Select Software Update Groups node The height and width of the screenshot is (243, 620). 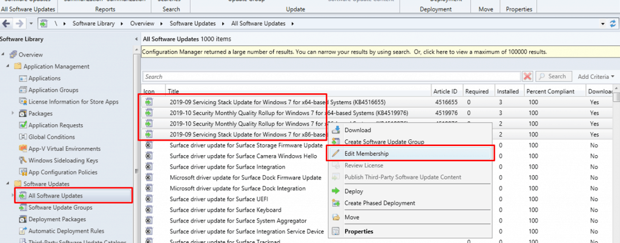[x=60, y=207]
